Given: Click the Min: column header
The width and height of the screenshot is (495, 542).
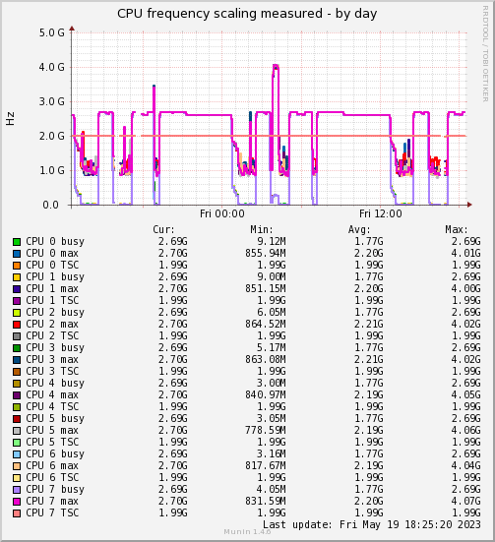Looking at the screenshot, I should pyautogui.click(x=262, y=229).
